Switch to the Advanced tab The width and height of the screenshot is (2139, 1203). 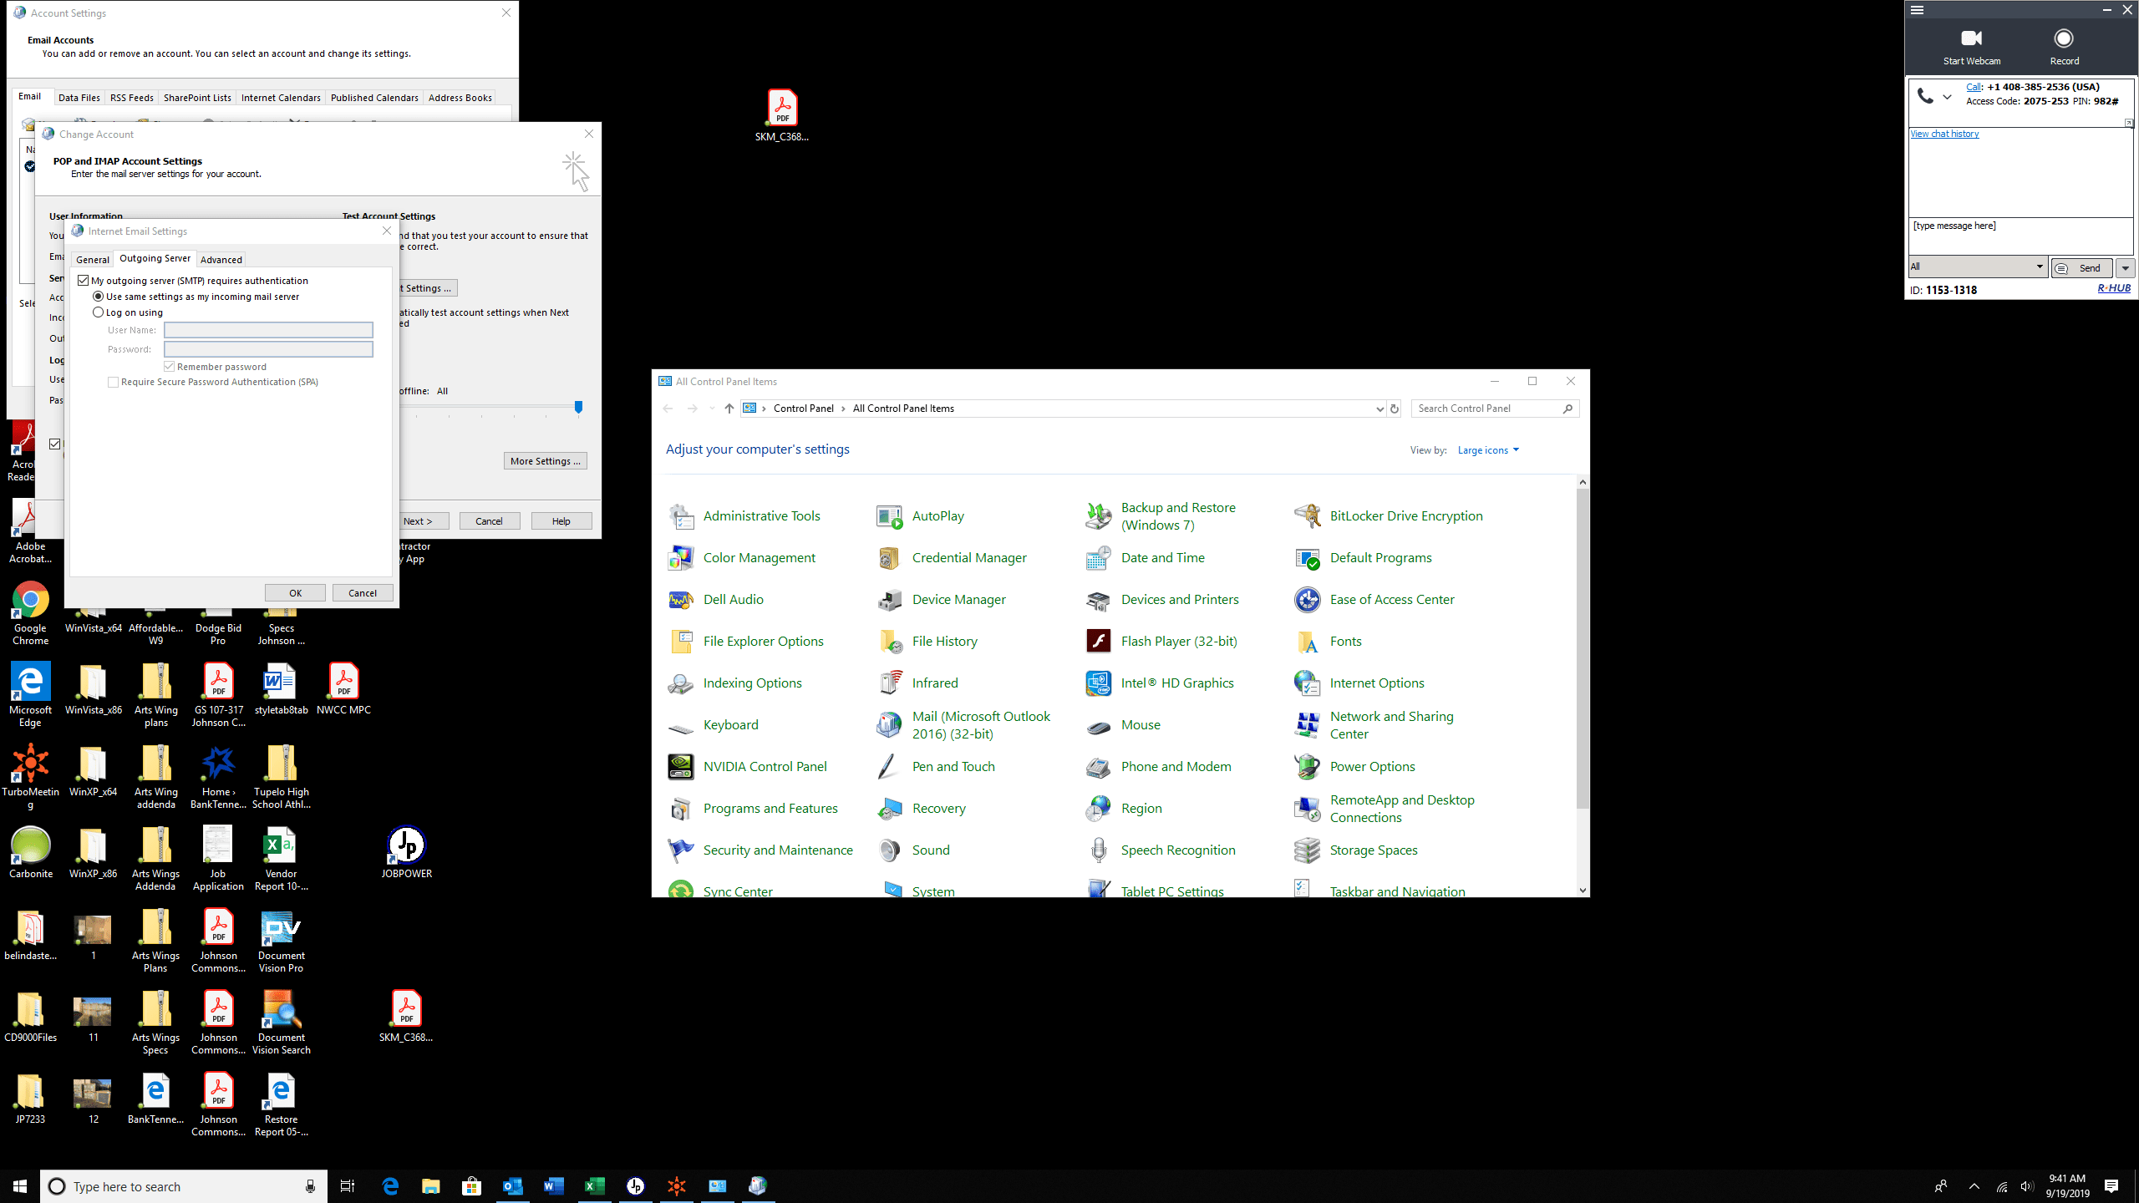click(221, 260)
